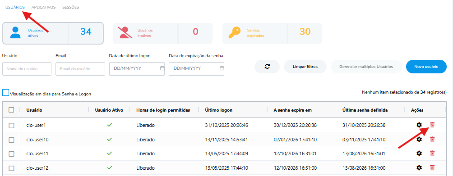Open settings gear for clo-user10
453x176 pixels.
tap(419, 139)
